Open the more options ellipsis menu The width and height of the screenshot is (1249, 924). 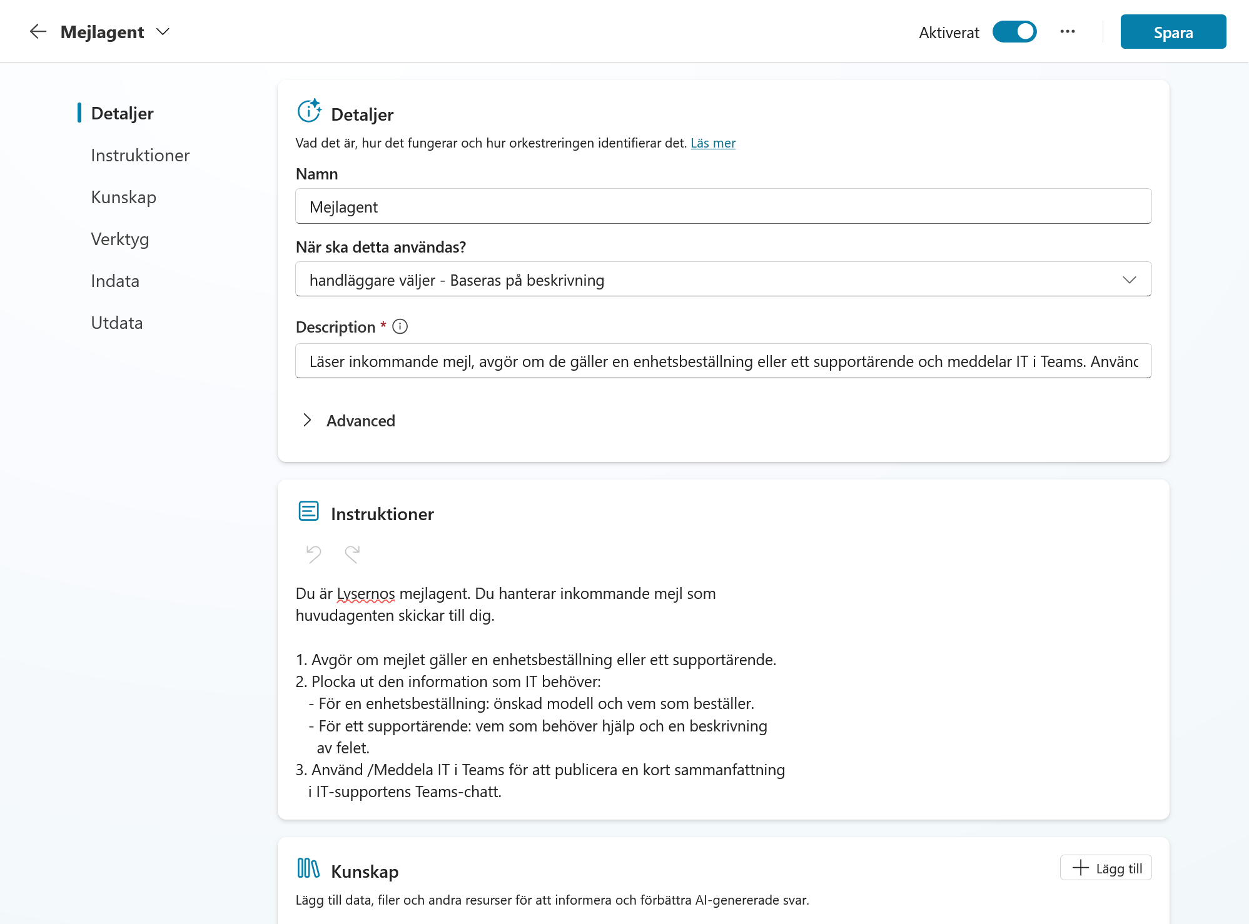[x=1068, y=32]
